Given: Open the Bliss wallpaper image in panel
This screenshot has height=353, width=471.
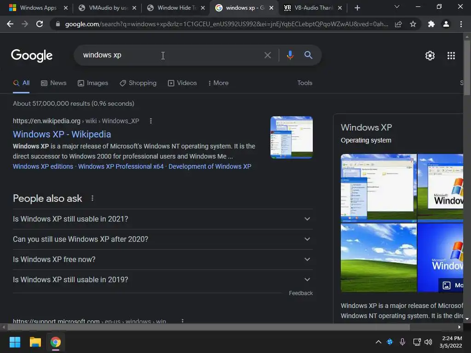Looking at the screenshot, I should pos(379,257).
